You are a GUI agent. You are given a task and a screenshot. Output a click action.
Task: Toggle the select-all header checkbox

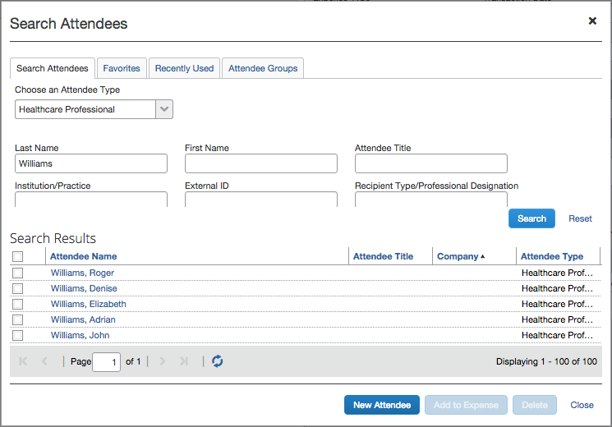[x=18, y=256]
